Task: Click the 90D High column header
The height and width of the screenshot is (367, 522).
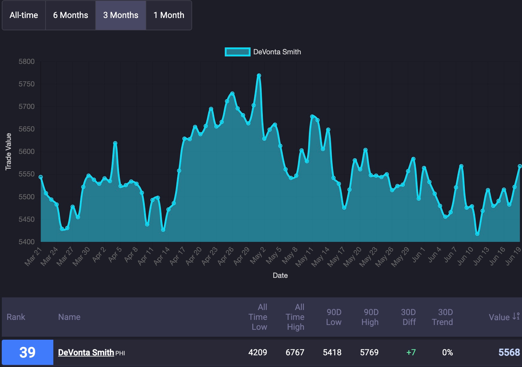Action: pos(370,317)
